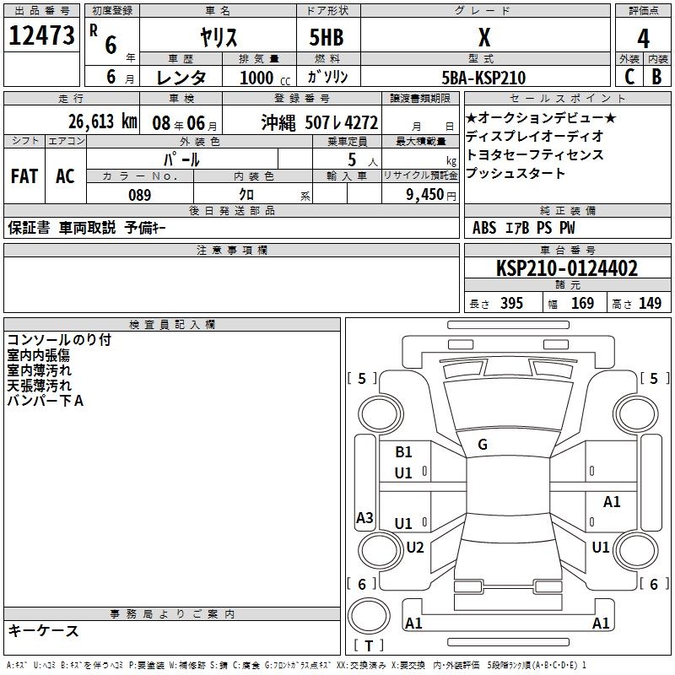Select トヨタセーフティセンス sales point
Viewport: 675px width, 675px height.
pos(535,154)
